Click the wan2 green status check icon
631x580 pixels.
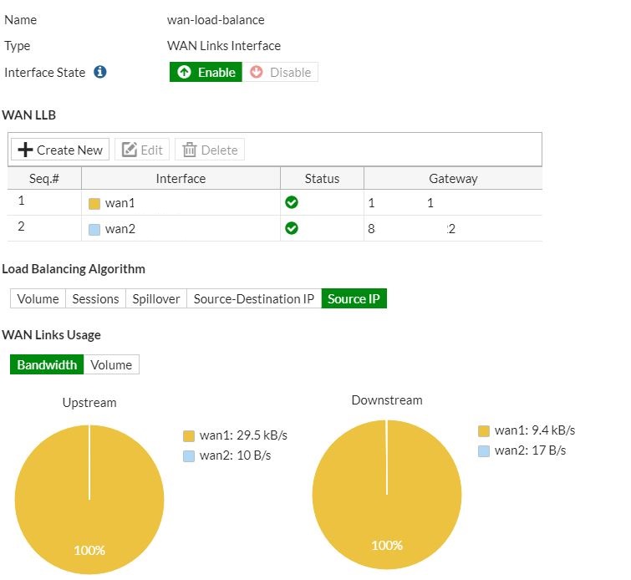tap(292, 228)
